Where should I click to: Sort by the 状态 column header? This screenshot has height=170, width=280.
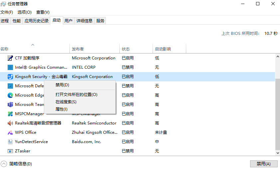point(136,48)
